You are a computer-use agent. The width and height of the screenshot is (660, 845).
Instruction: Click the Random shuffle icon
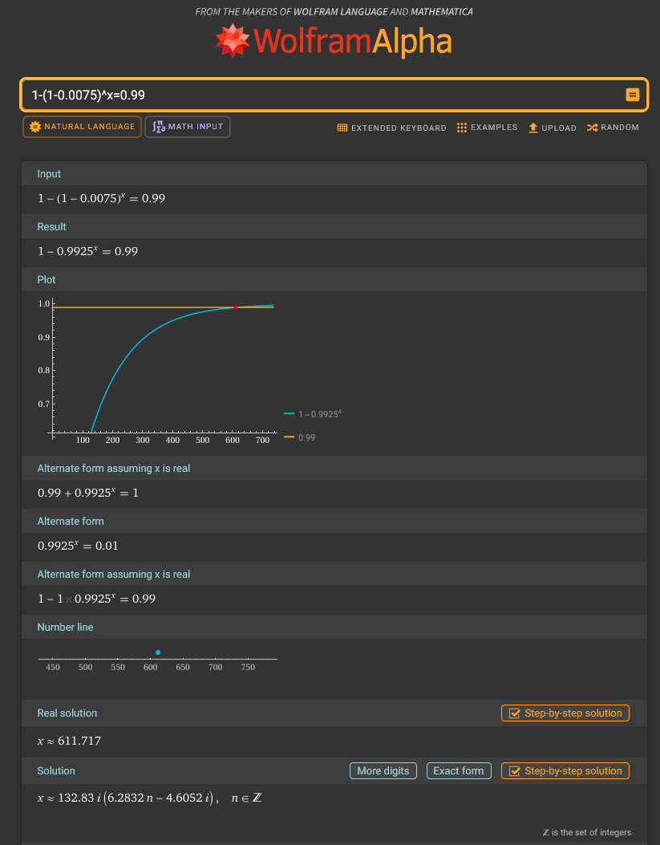(x=592, y=128)
